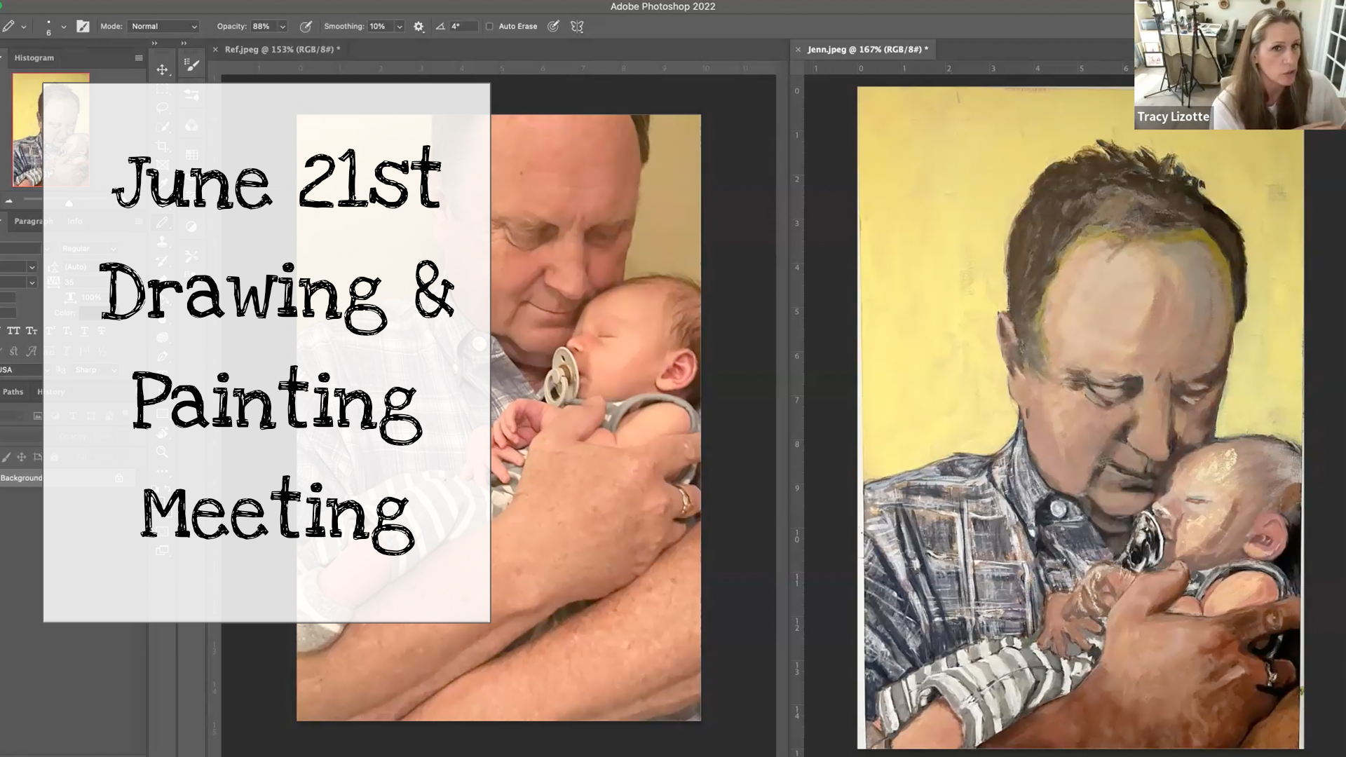Toggle lock position move icon
The image size is (1346, 757).
coord(22,457)
